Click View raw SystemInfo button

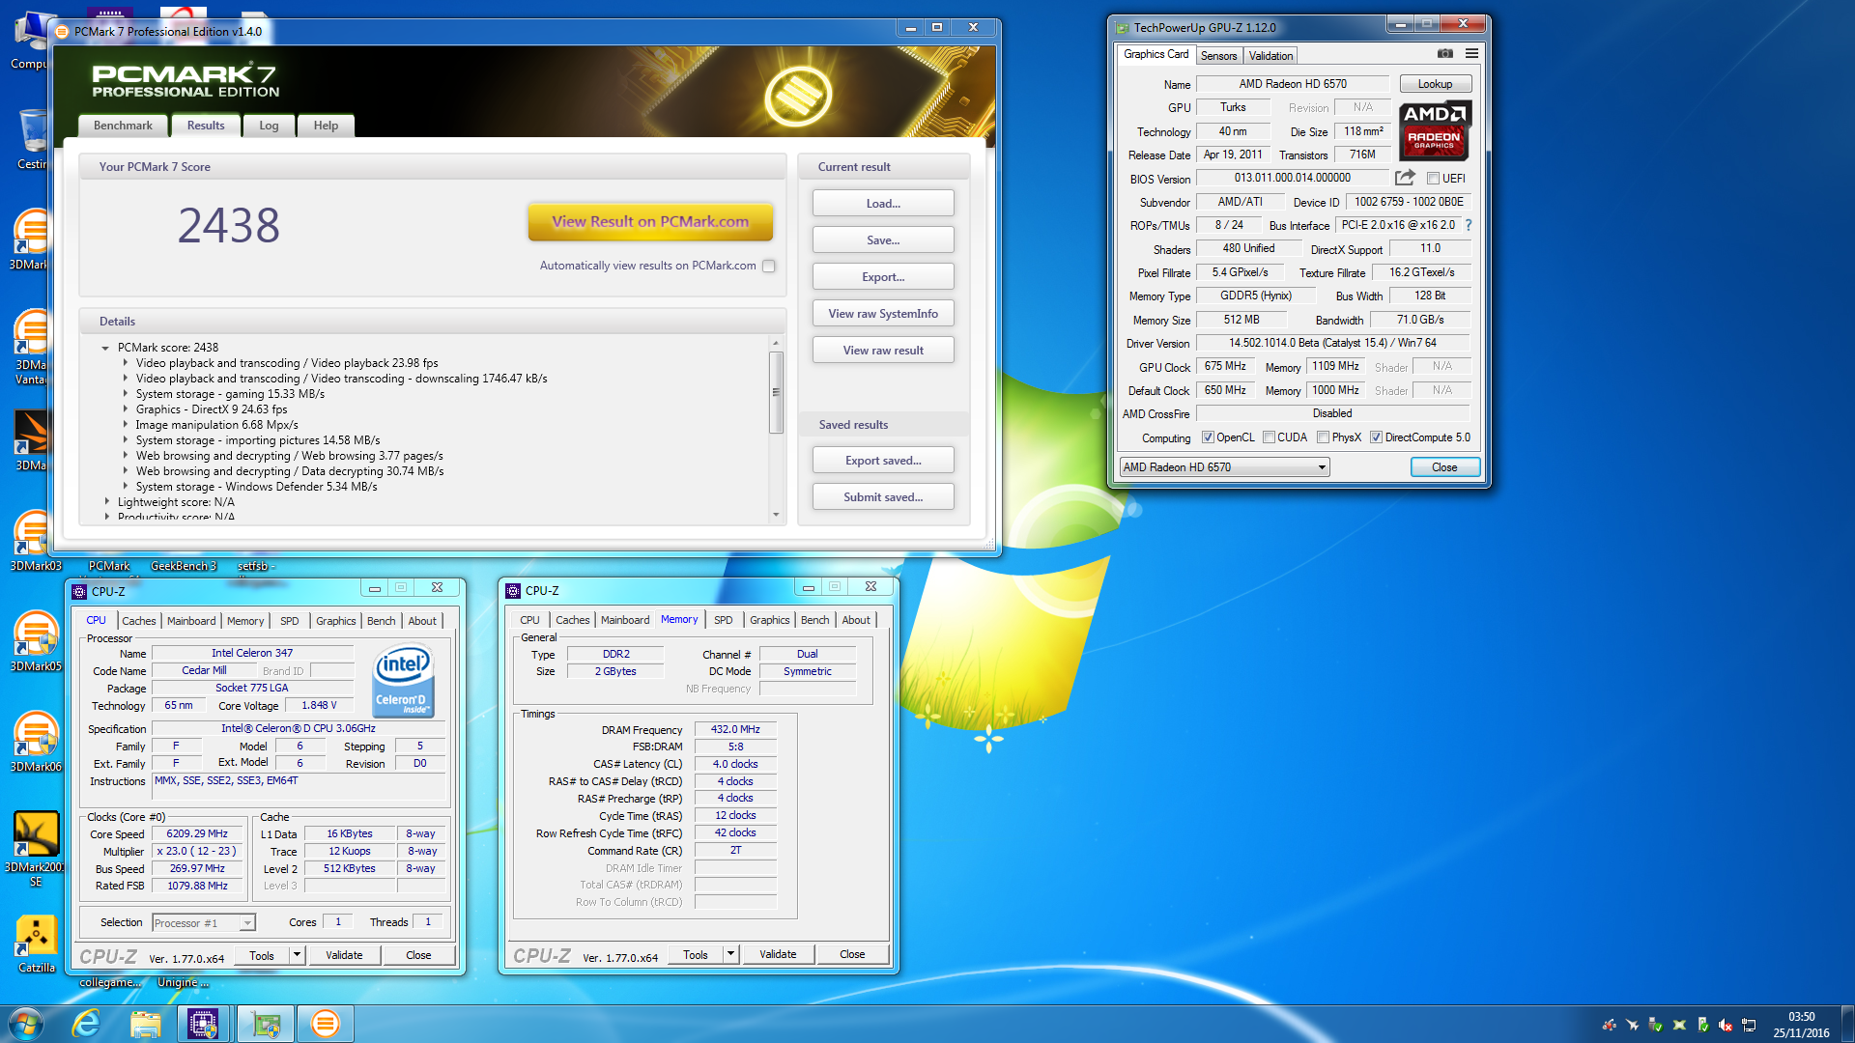tap(883, 314)
